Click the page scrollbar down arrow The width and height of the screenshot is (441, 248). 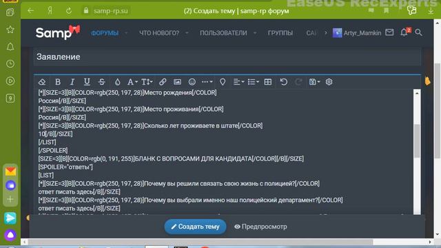tap(437, 234)
